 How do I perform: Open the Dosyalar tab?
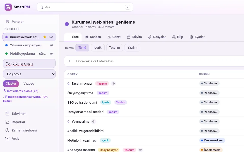[157, 37]
